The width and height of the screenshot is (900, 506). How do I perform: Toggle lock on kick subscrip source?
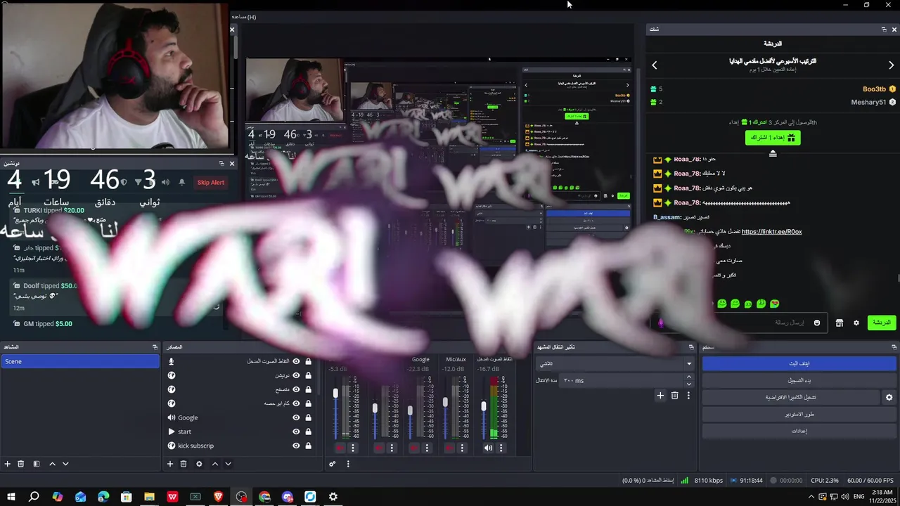click(x=308, y=446)
